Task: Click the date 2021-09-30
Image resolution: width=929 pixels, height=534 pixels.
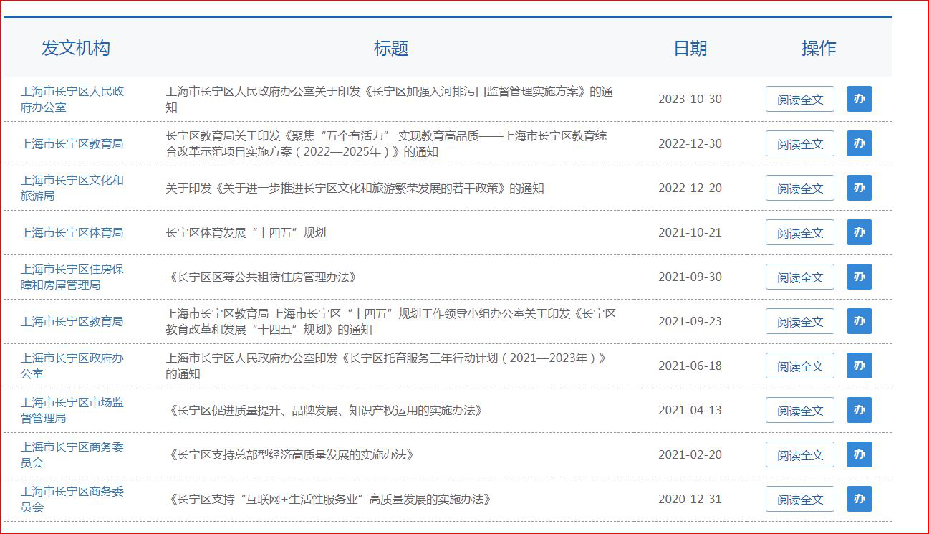Action: point(690,277)
